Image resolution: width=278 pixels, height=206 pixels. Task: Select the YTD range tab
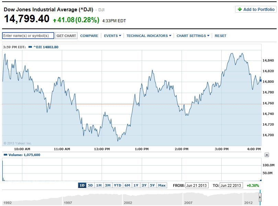(117, 185)
